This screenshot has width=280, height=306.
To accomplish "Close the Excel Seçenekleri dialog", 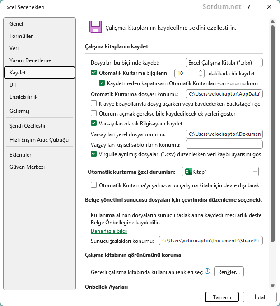I will pos(269,7).
